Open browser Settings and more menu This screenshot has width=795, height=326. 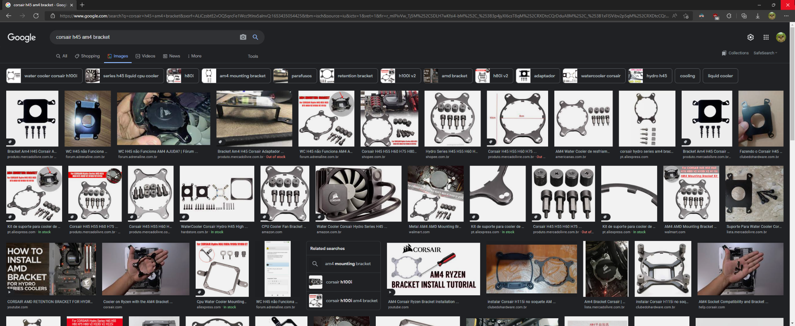[786, 16]
